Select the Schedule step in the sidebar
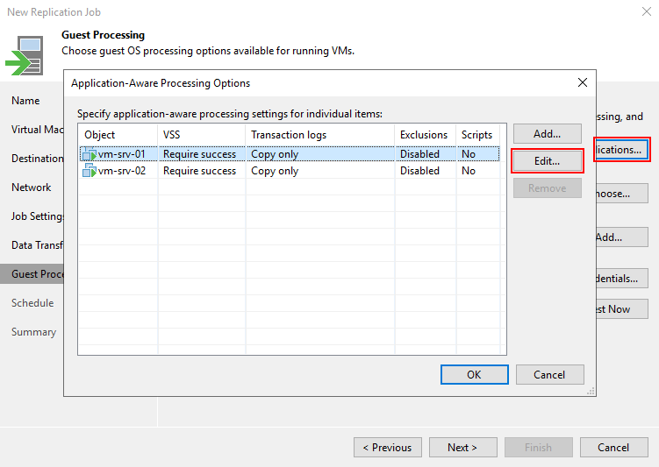 tap(32, 303)
